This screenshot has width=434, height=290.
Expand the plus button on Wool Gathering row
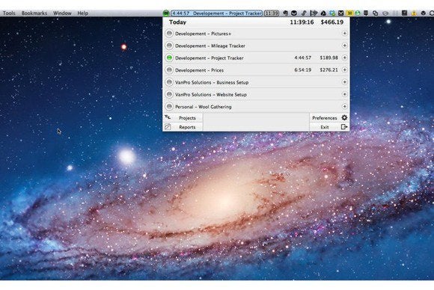pyautogui.click(x=345, y=106)
